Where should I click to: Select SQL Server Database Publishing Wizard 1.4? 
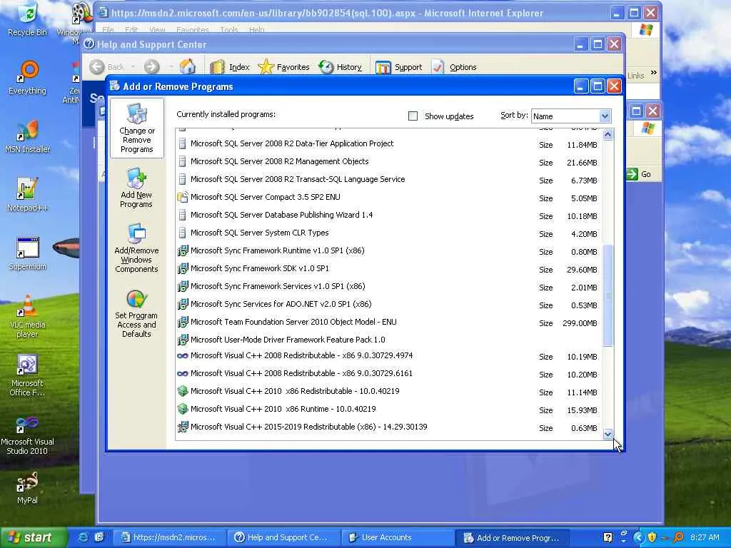click(x=388, y=215)
